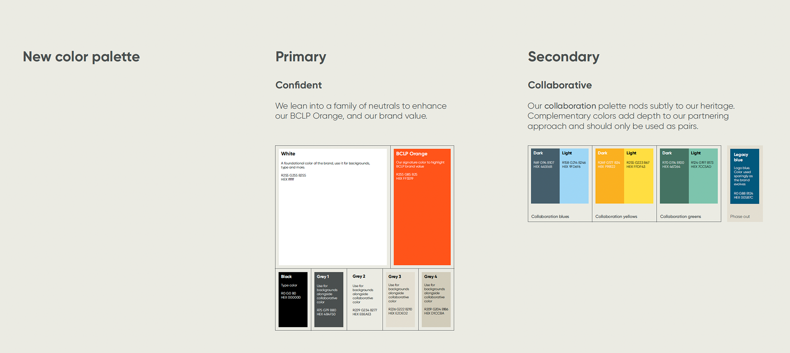
Task: Click the "R249 G177 B34" value
Action: tap(609, 163)
